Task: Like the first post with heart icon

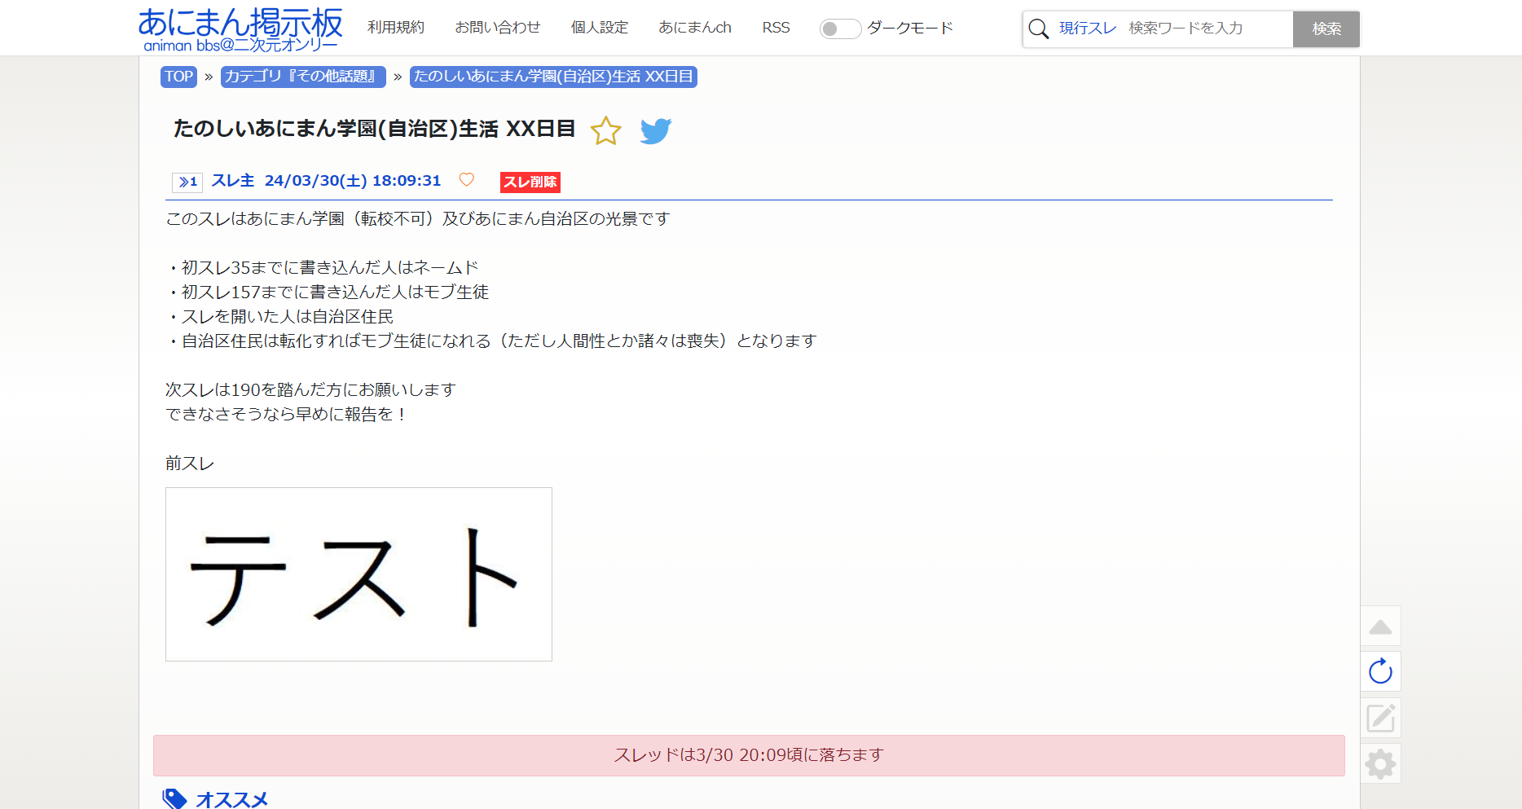Action: tap(467, 180)
